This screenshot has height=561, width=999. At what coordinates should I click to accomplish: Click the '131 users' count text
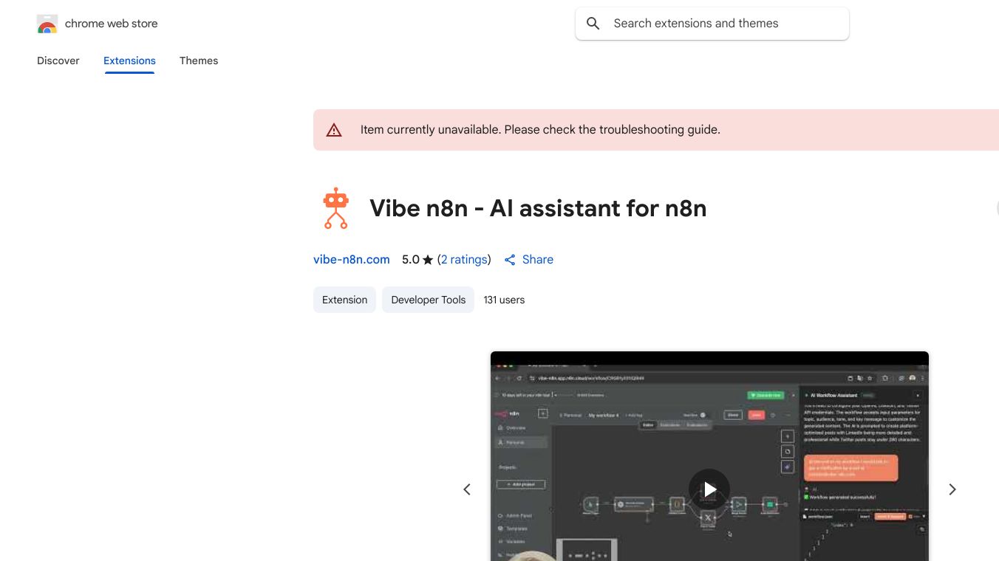504,300
